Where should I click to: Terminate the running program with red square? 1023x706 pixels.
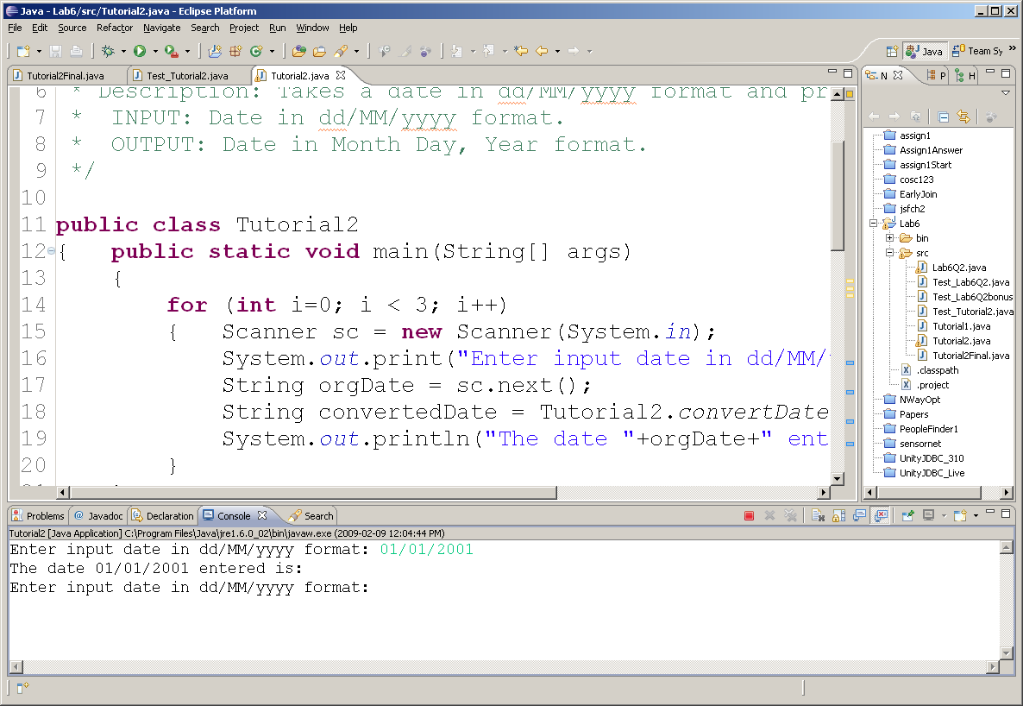[749, 516]
